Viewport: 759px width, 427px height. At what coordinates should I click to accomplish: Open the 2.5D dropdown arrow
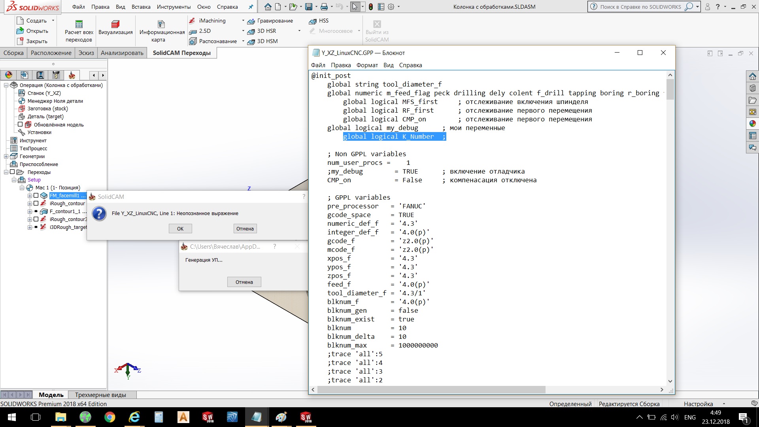[243, 31]
